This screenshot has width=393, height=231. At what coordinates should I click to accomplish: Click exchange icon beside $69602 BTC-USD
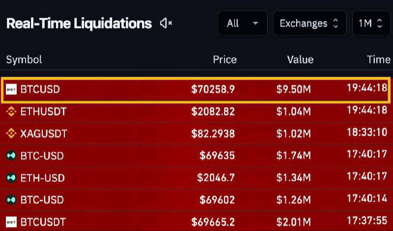tap(11, 200)
